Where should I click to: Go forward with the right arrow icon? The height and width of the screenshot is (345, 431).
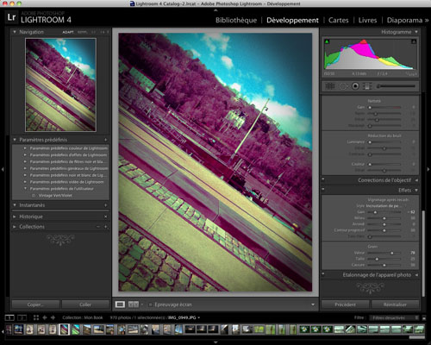(x=53, y=317)
